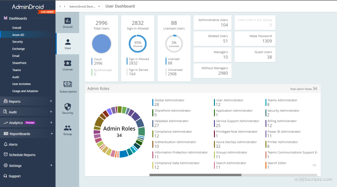Image resolution: width=337 pixels, height=187 pixels.
Task: Click the Support headset icon
Action: 5,176
